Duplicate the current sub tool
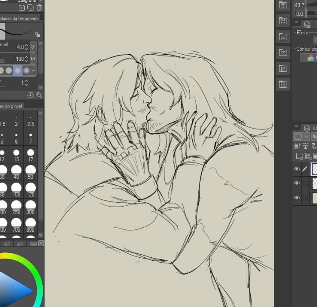Viewport: 317px width, 307px height. [x=30, y=7]
